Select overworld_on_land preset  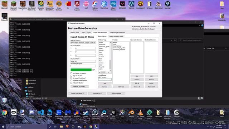point(119,49)
